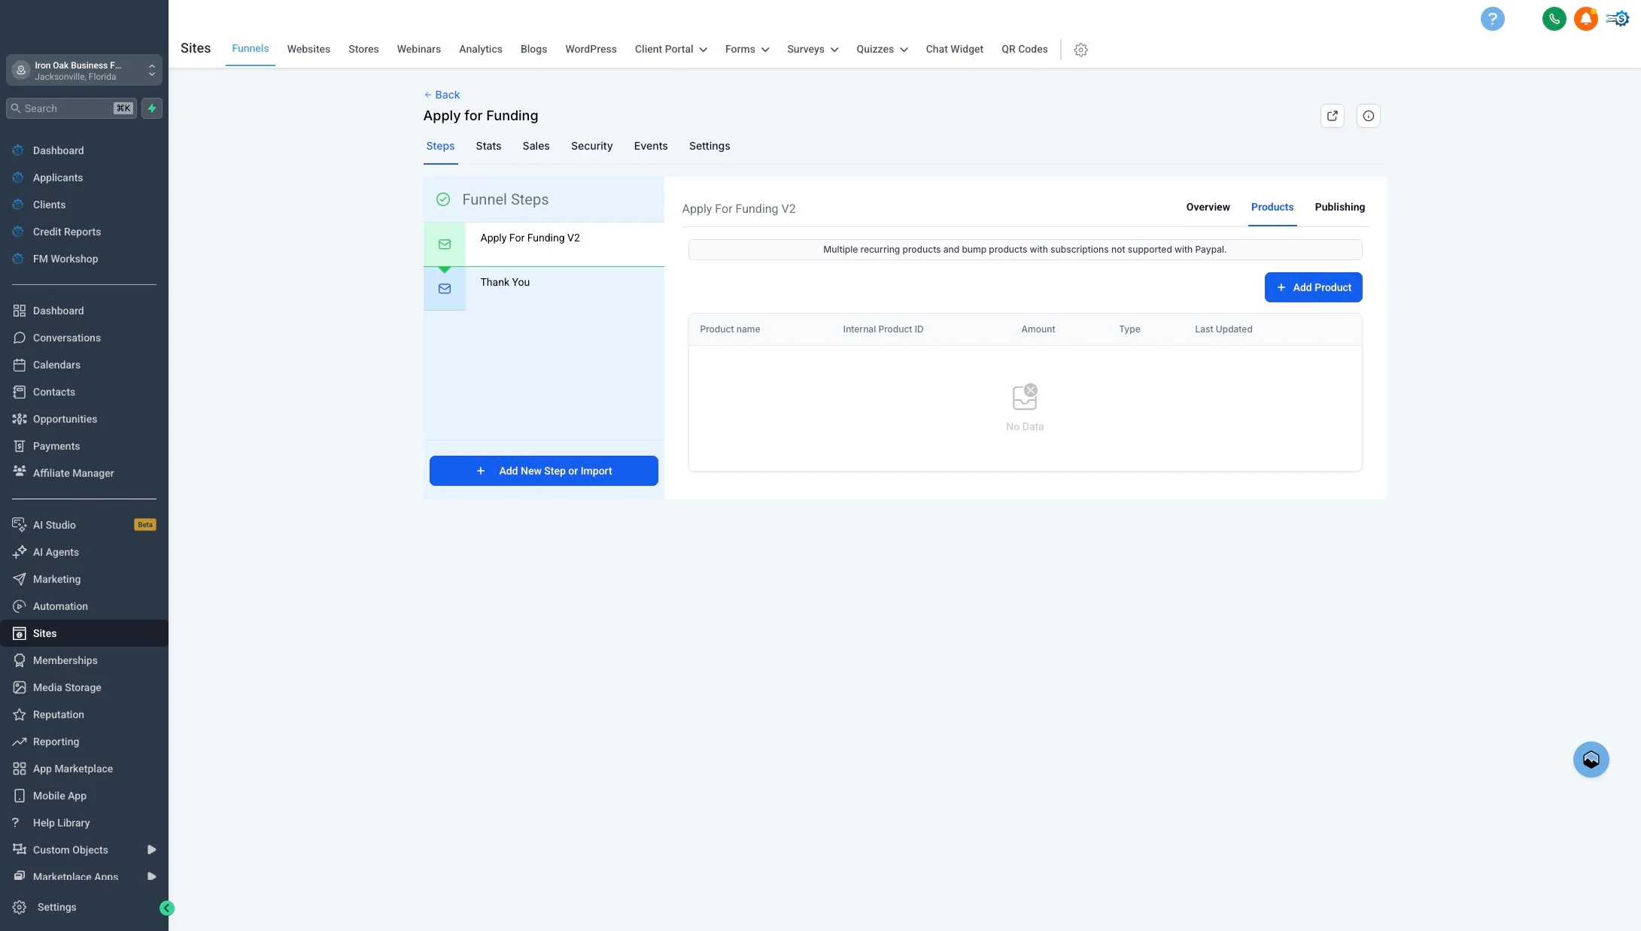
Task: Open the profile icon at top right
Action: click(x=1618, y=19)
